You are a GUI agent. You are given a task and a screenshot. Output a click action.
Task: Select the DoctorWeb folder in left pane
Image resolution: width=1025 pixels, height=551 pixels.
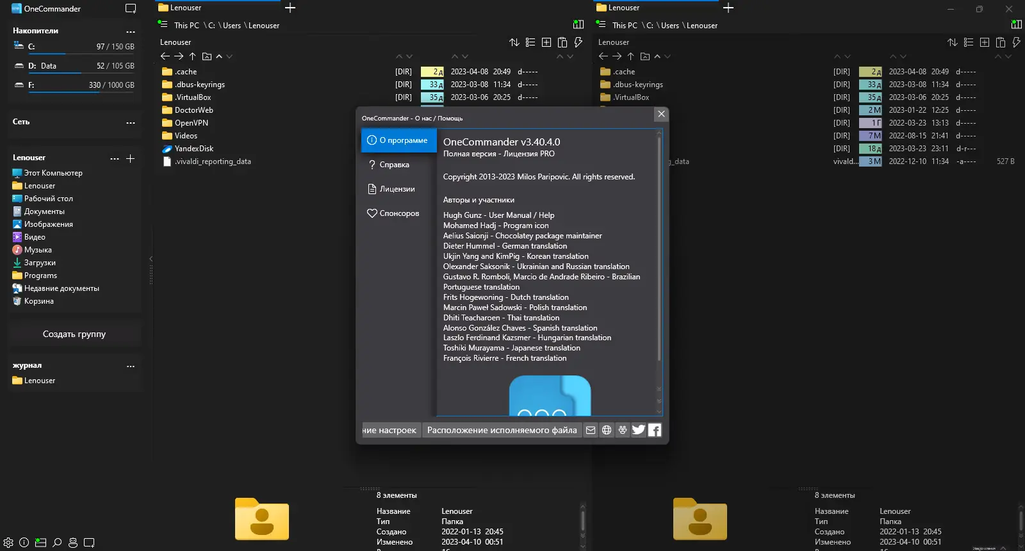tap(194, 110)
